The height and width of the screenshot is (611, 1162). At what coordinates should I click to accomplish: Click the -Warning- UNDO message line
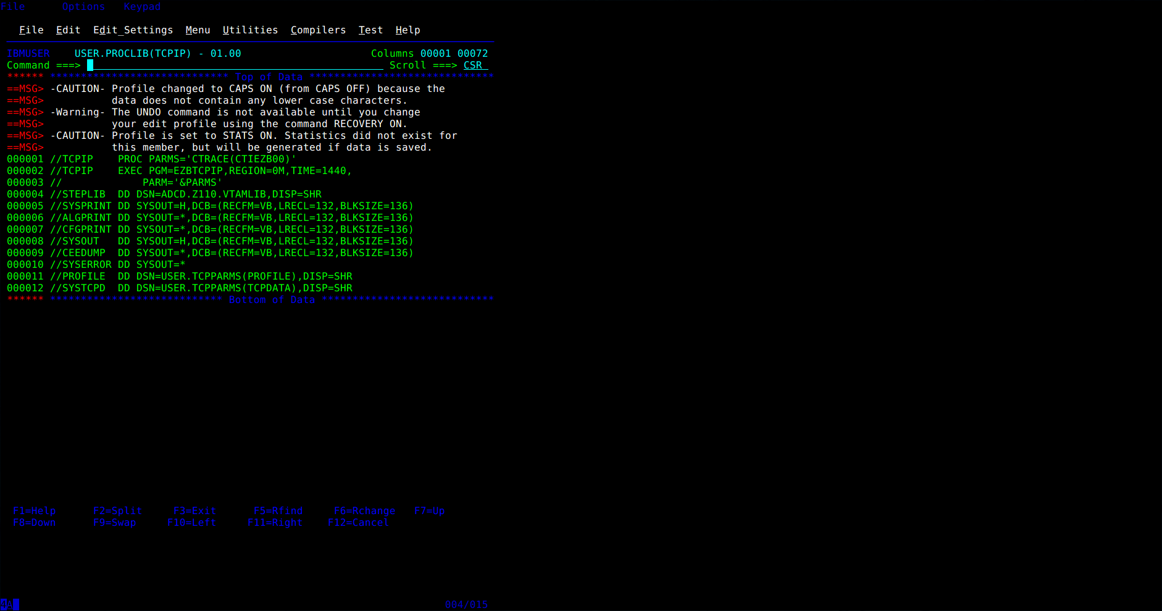click(213, 112)
